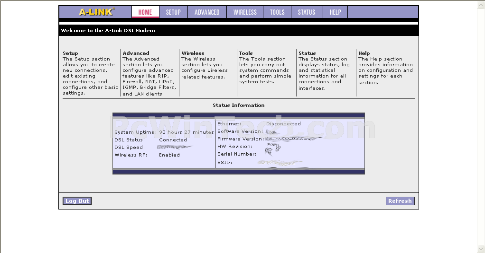This screenshot has width=485, height=253.
Task: Open the HOME tab
Action: [x=145, y=12]
